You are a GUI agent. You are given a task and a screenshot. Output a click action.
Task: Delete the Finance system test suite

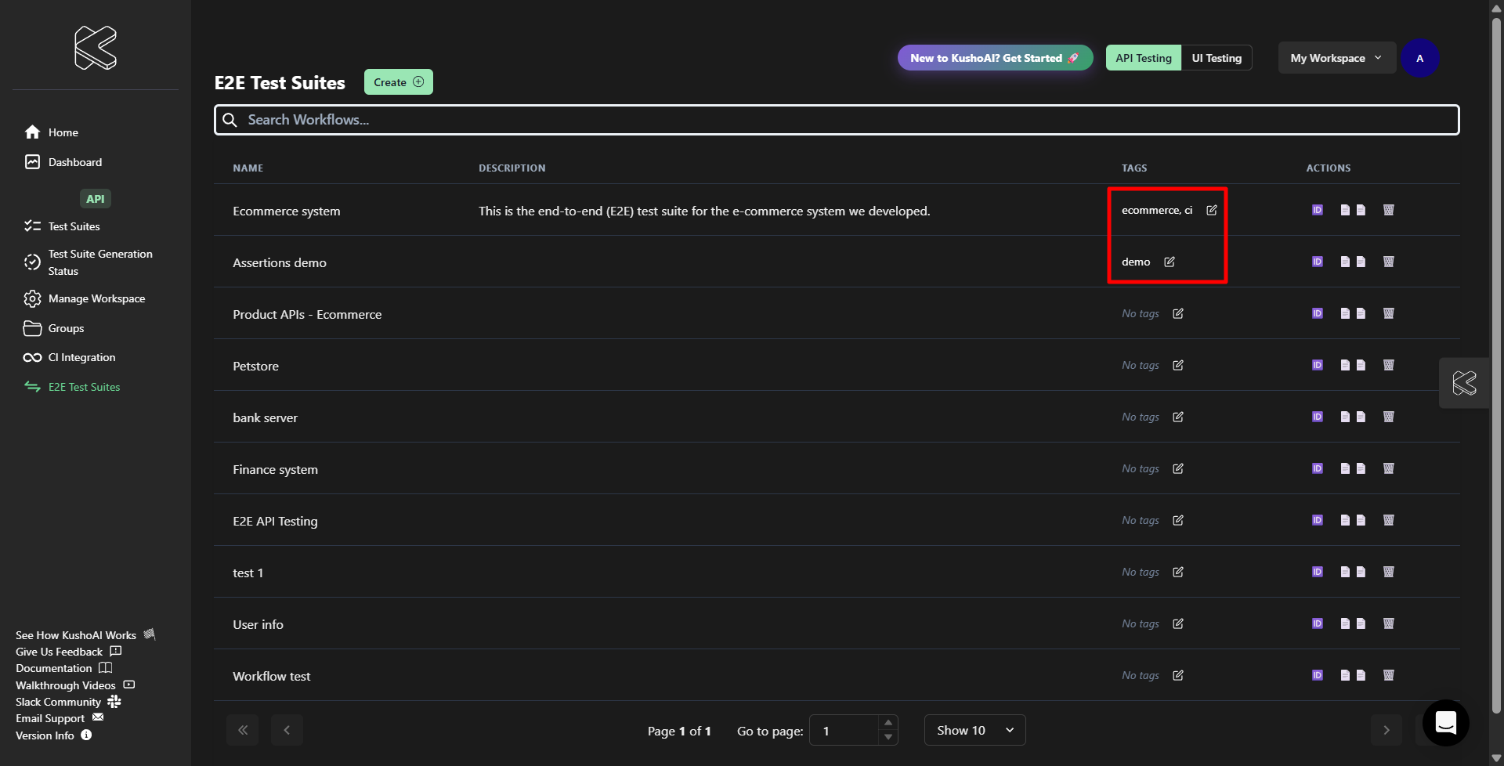tap(1388, 468)
